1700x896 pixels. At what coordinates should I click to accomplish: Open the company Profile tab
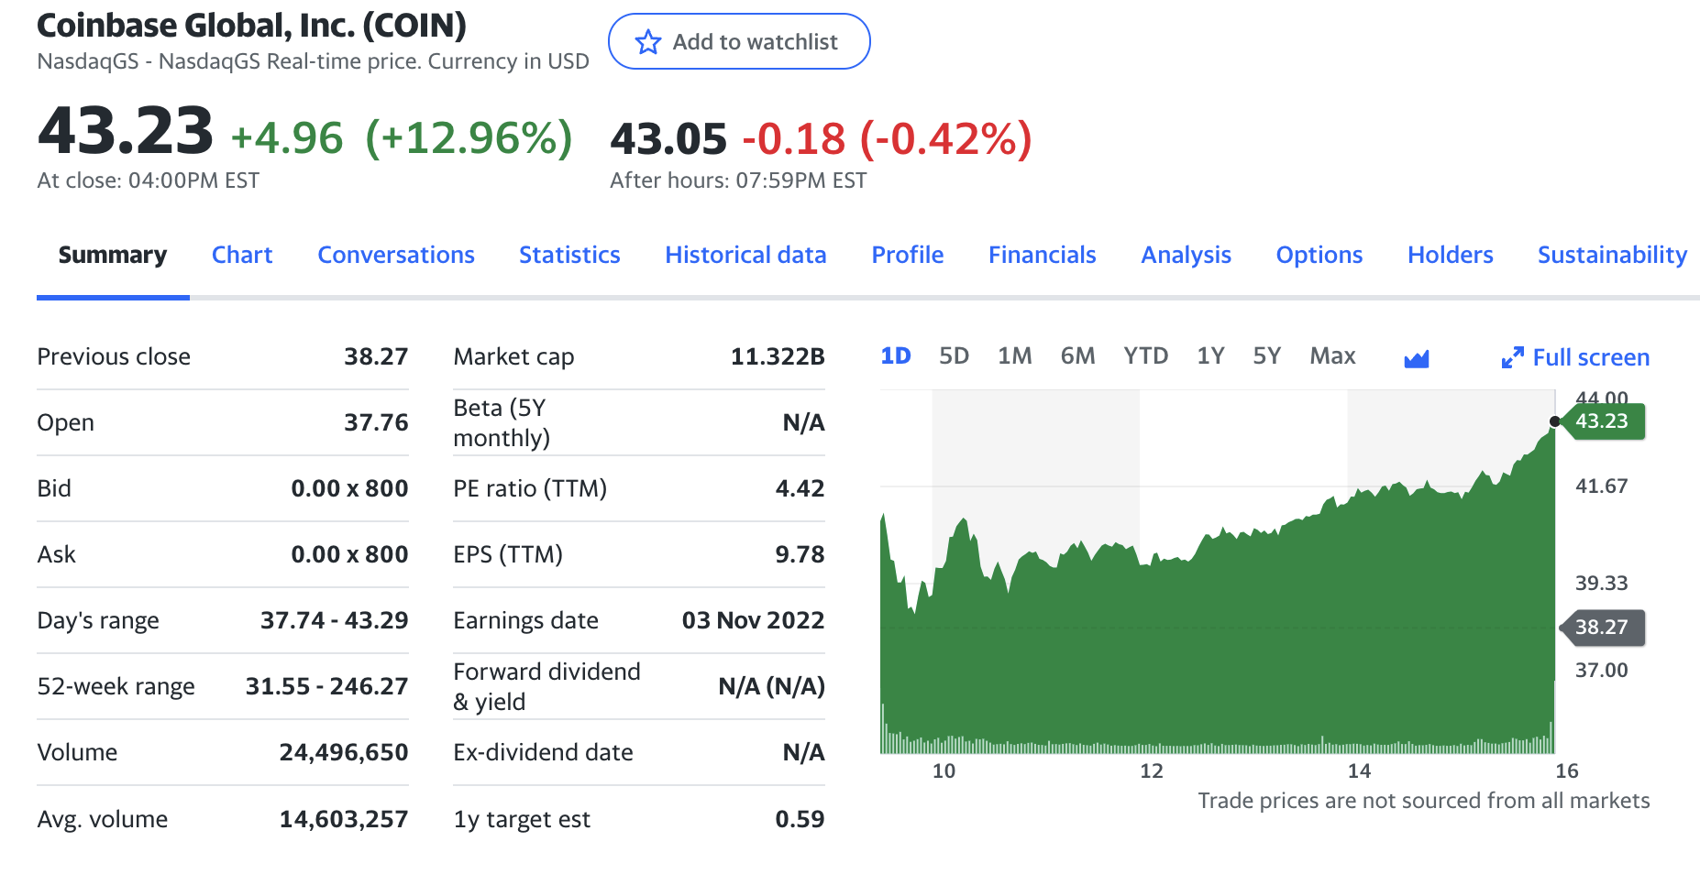coord(907,255)
